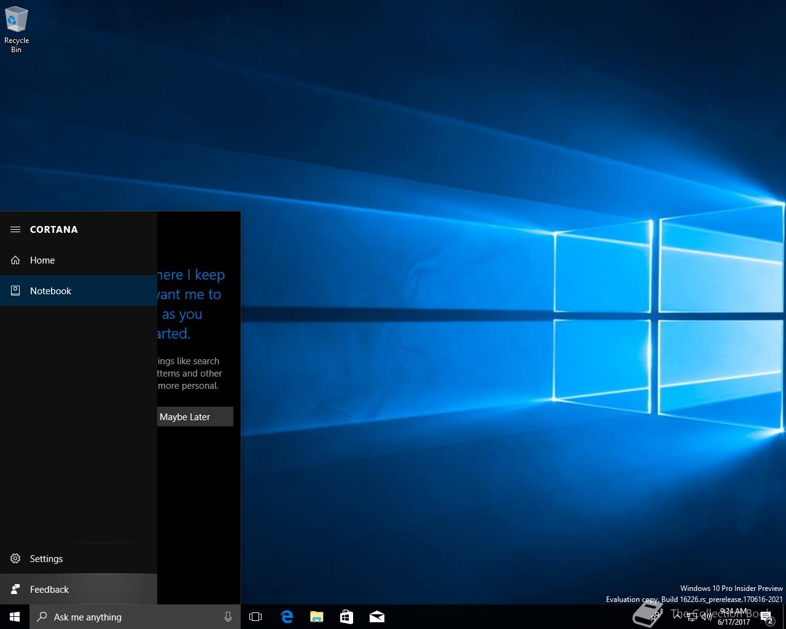Select the Recycle Bin desktop icon
The width and height of the screenshot is (786, 629).
pos(17,29)
